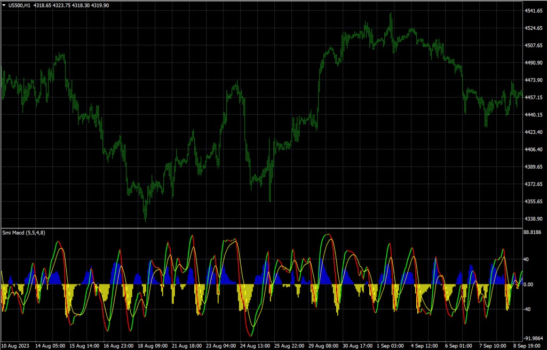Click the 88.8186 indicator scale value
The image size is (547, 350).
534,232
